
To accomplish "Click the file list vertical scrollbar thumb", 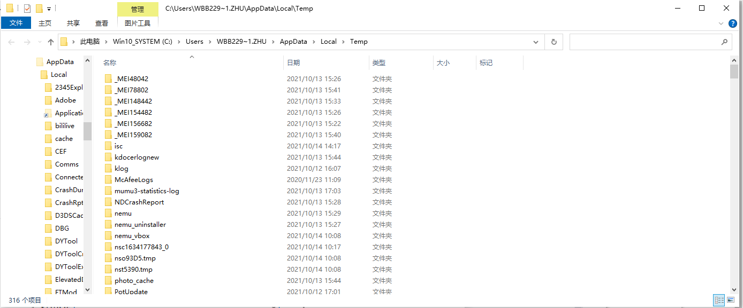I will tap(734, 72).
